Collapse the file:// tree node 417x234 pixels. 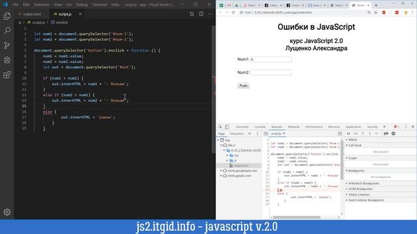coord(221,145)
